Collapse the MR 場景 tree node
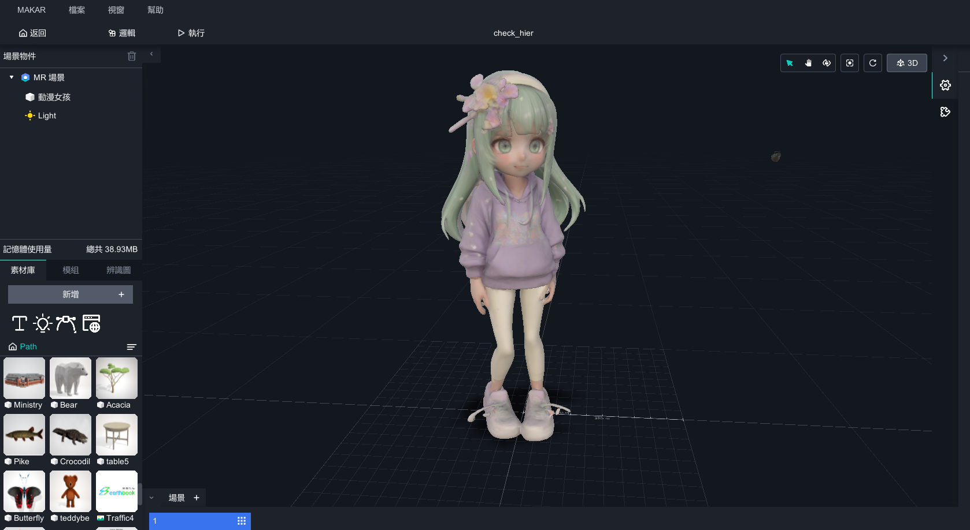Viewport: 970px width, 530px height. click(x=12, y=77)
